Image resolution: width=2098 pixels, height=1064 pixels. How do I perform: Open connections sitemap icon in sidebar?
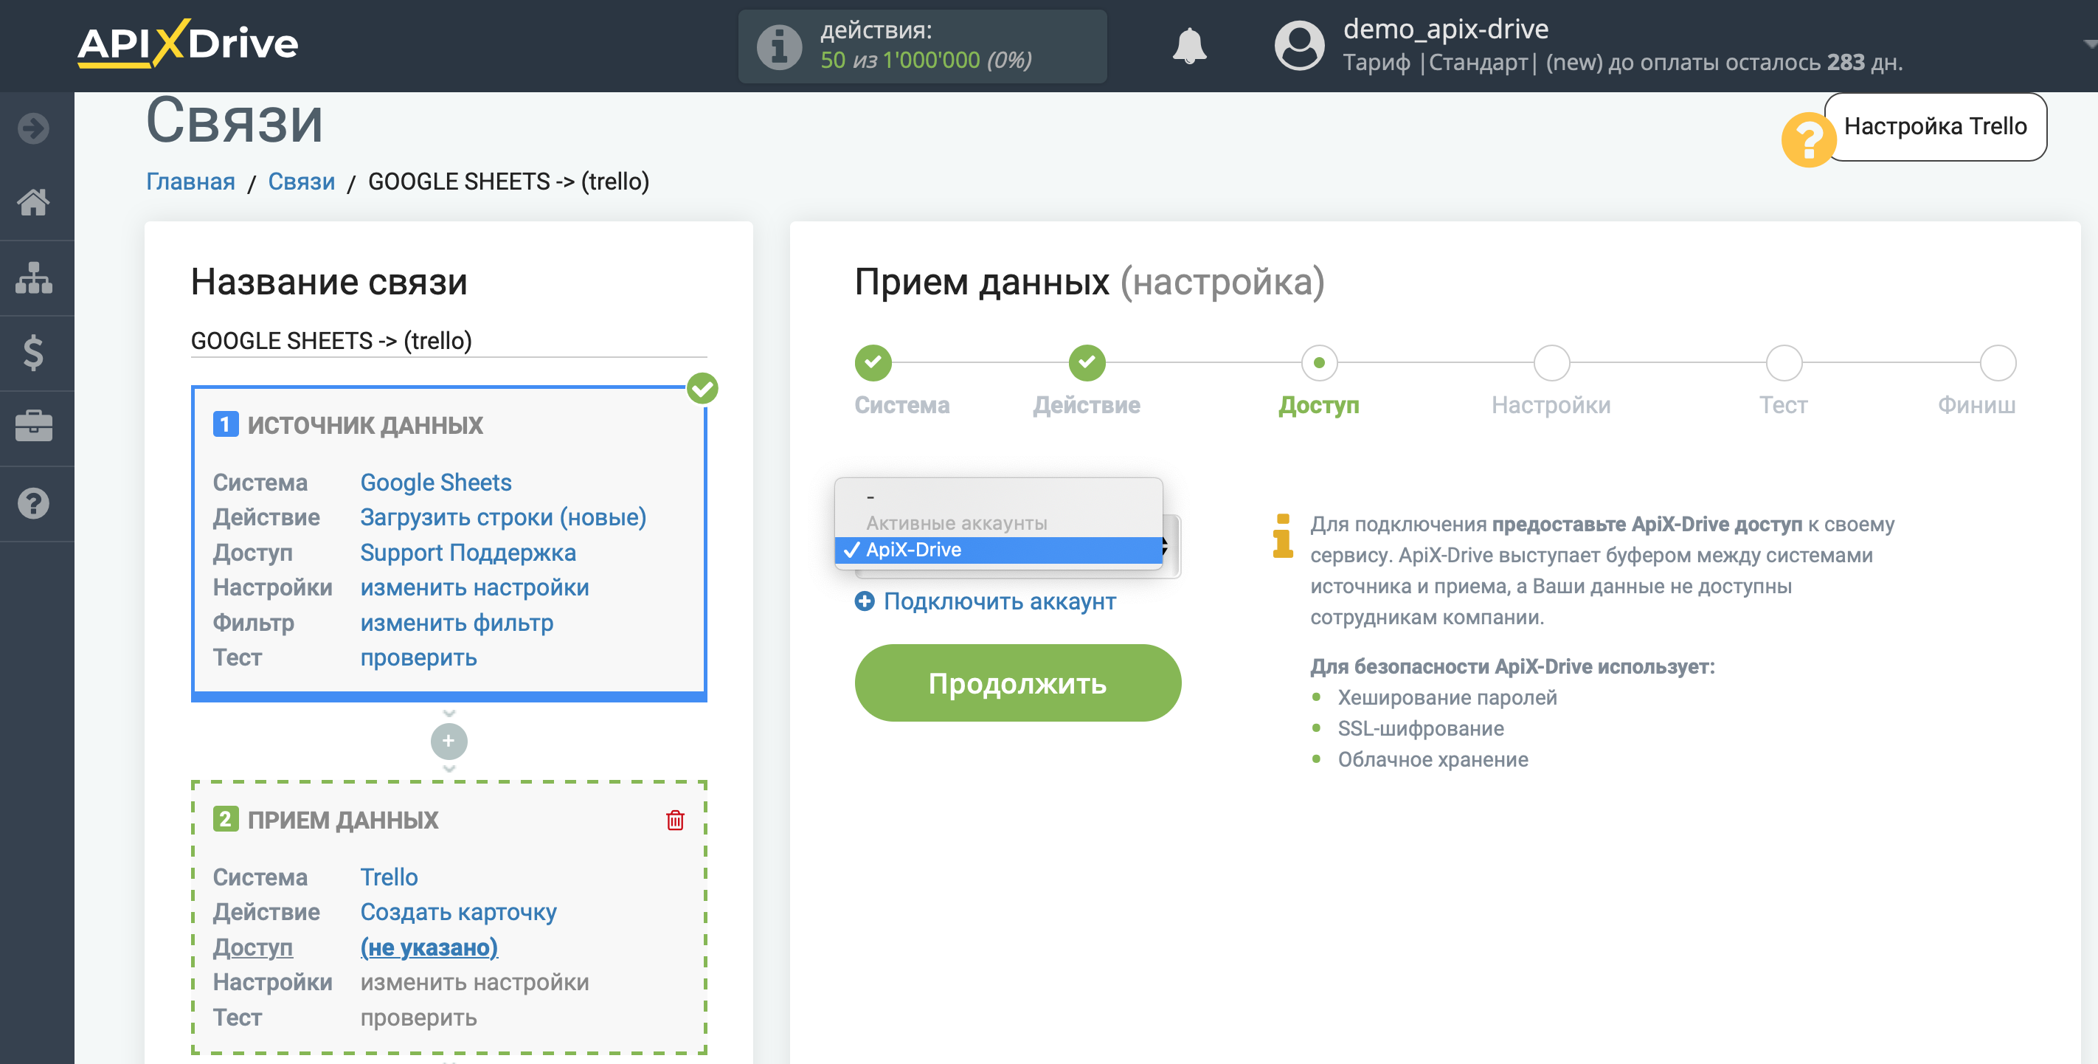point(33,278)
